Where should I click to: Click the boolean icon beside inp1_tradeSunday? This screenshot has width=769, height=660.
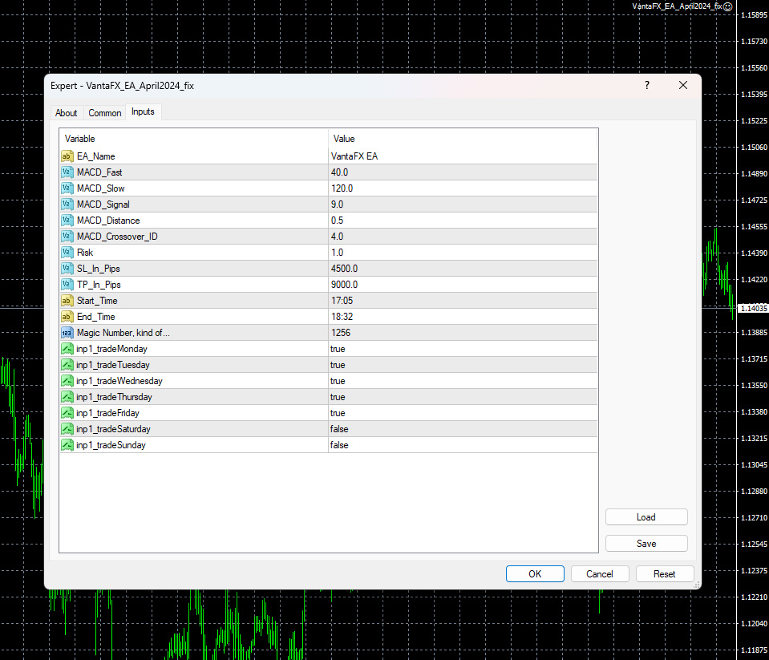[67, 445]
